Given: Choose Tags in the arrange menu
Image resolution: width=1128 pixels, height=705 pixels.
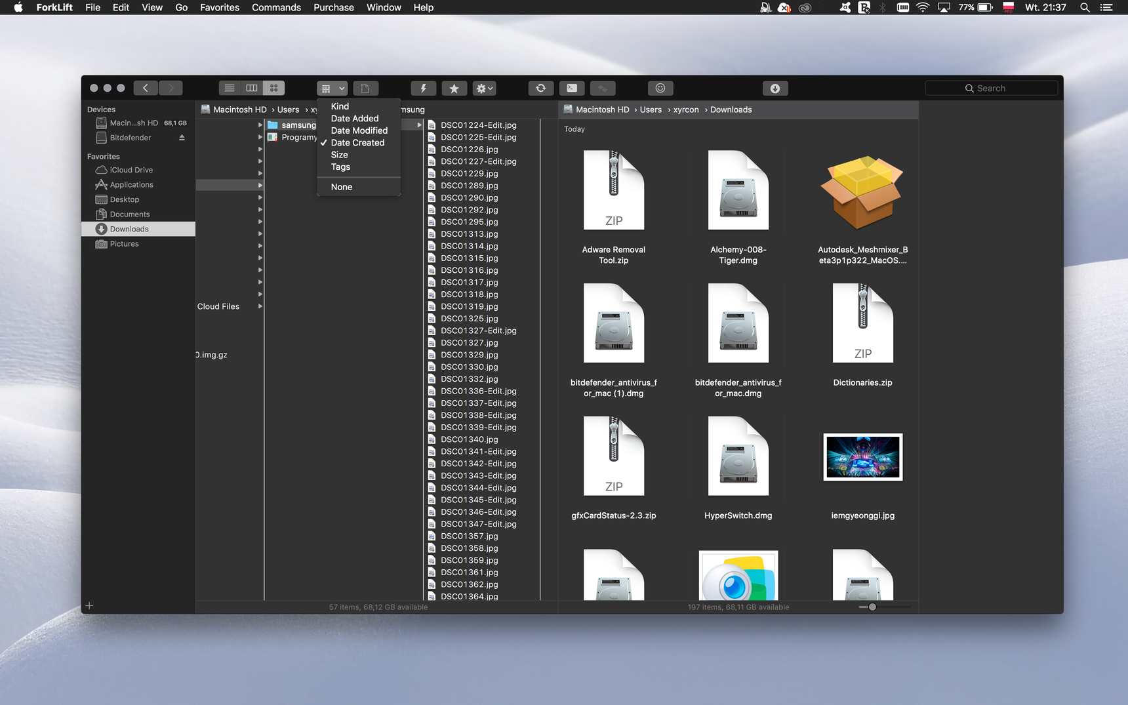Looking at the screenshot, I should pyautogui.click(x=359, y=167).
